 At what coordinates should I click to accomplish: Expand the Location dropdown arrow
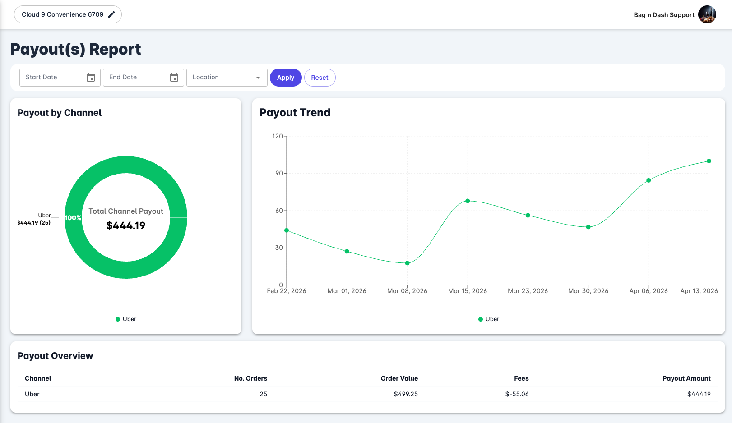(x=258, y=78)
